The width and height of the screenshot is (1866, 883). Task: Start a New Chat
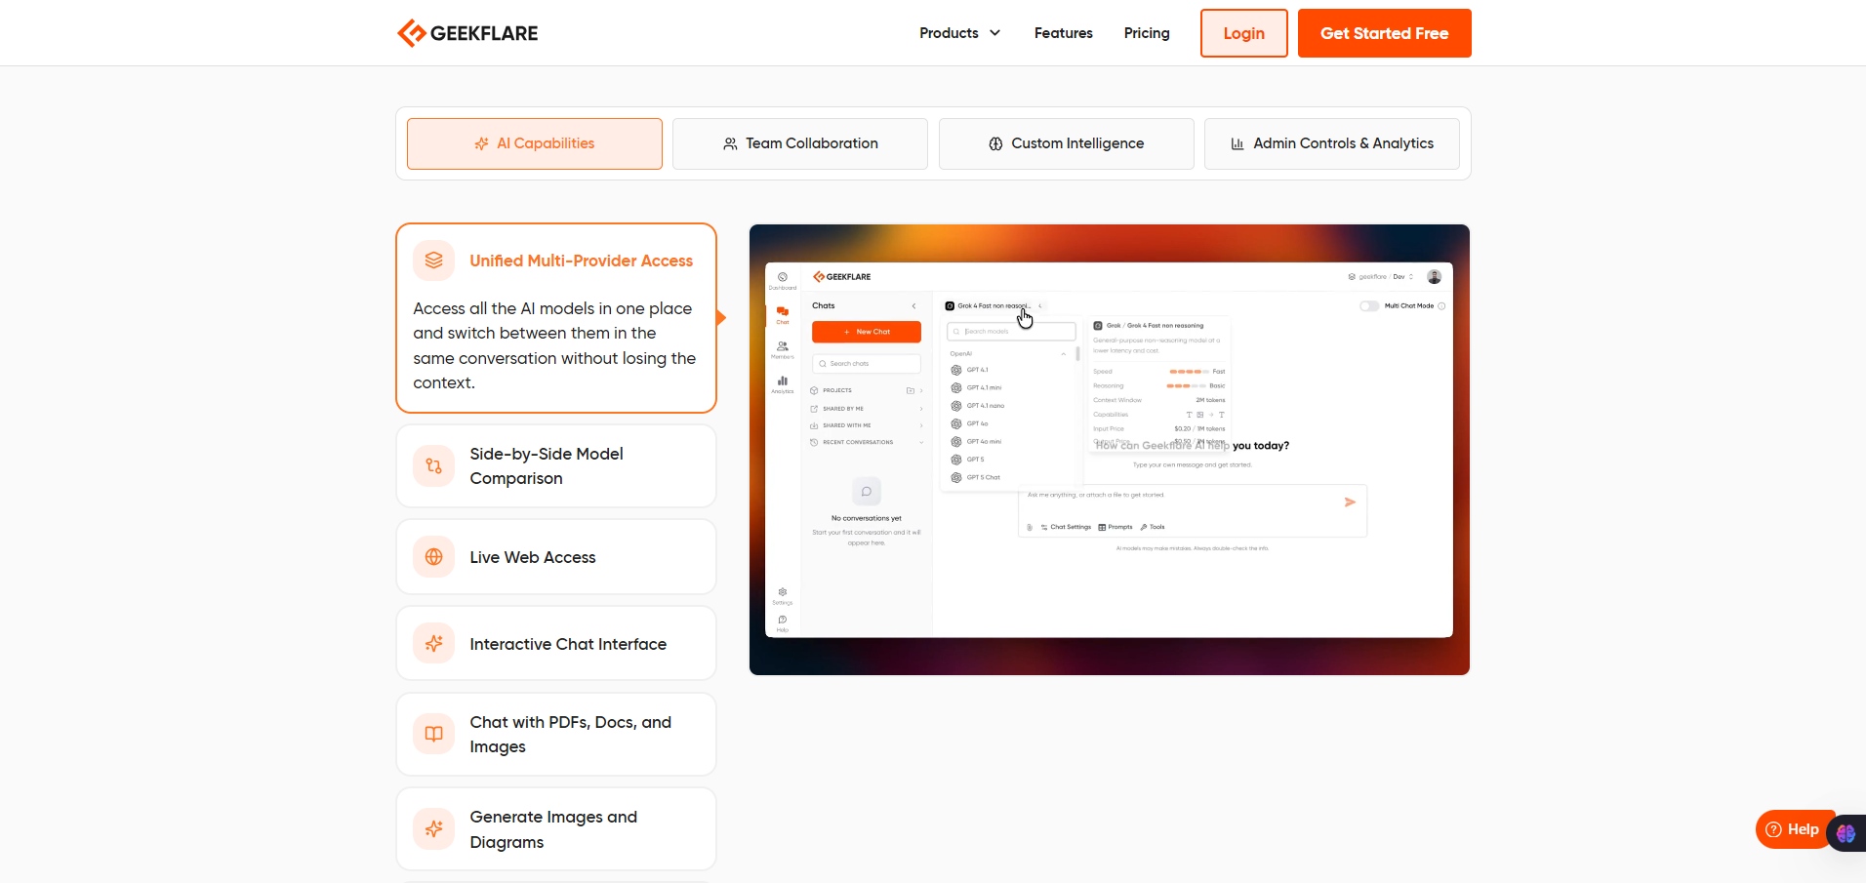pos(867,332)
